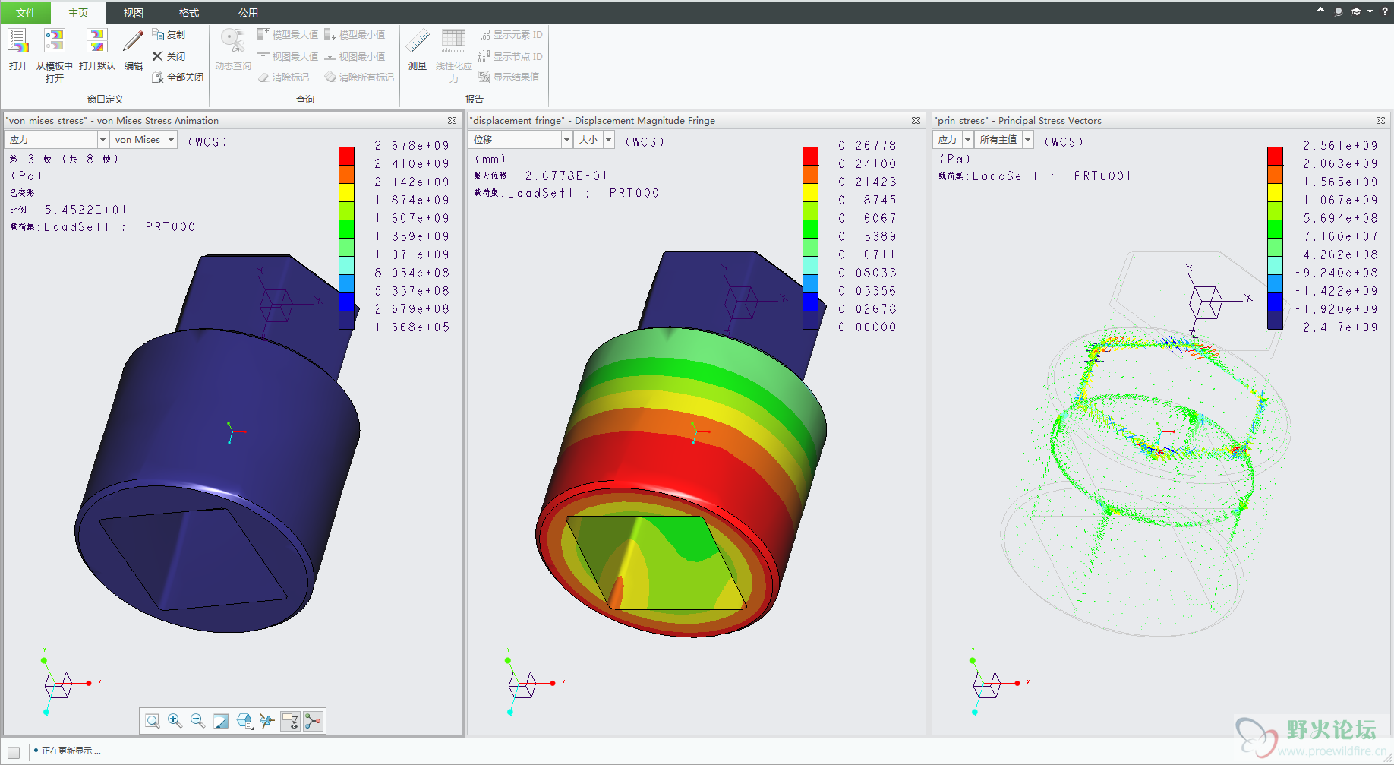Screen dimensions: 1394x765
Task: Click the 0.26778 displacement legend value
Action: pos(867,145)
